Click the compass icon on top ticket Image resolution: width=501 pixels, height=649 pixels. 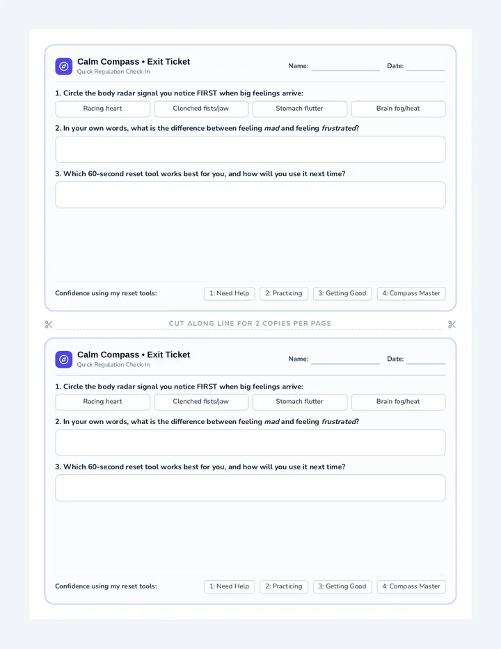pyautogui.click(x=64, y=66)
